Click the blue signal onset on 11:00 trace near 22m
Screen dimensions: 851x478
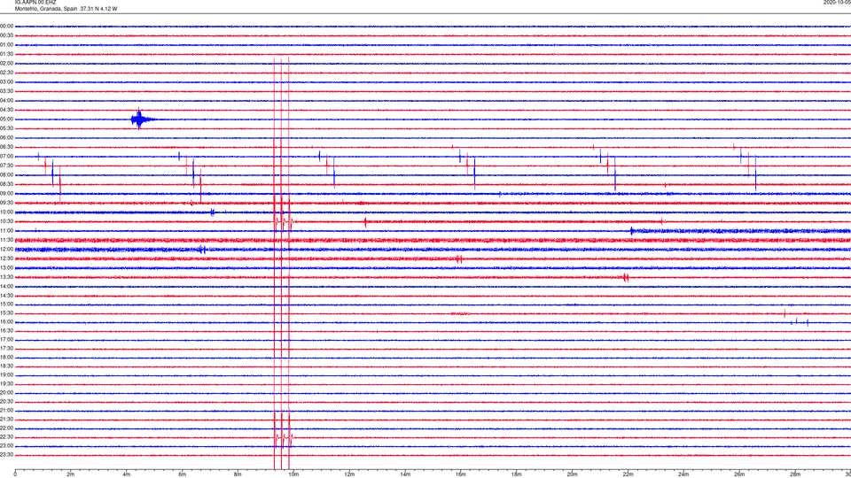632,231
